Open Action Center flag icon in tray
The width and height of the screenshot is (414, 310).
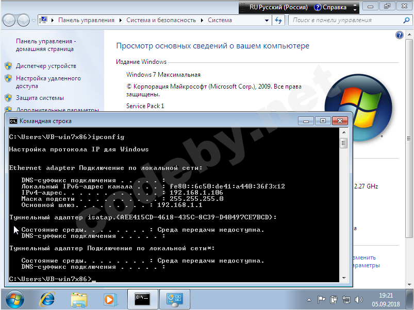coord(321,300)
